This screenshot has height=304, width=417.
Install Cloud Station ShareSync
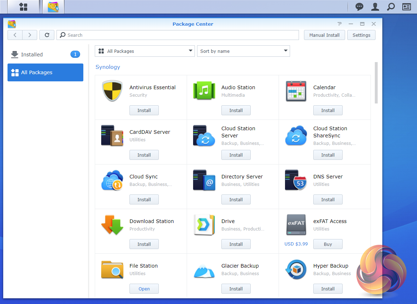[x=328, y=155]
